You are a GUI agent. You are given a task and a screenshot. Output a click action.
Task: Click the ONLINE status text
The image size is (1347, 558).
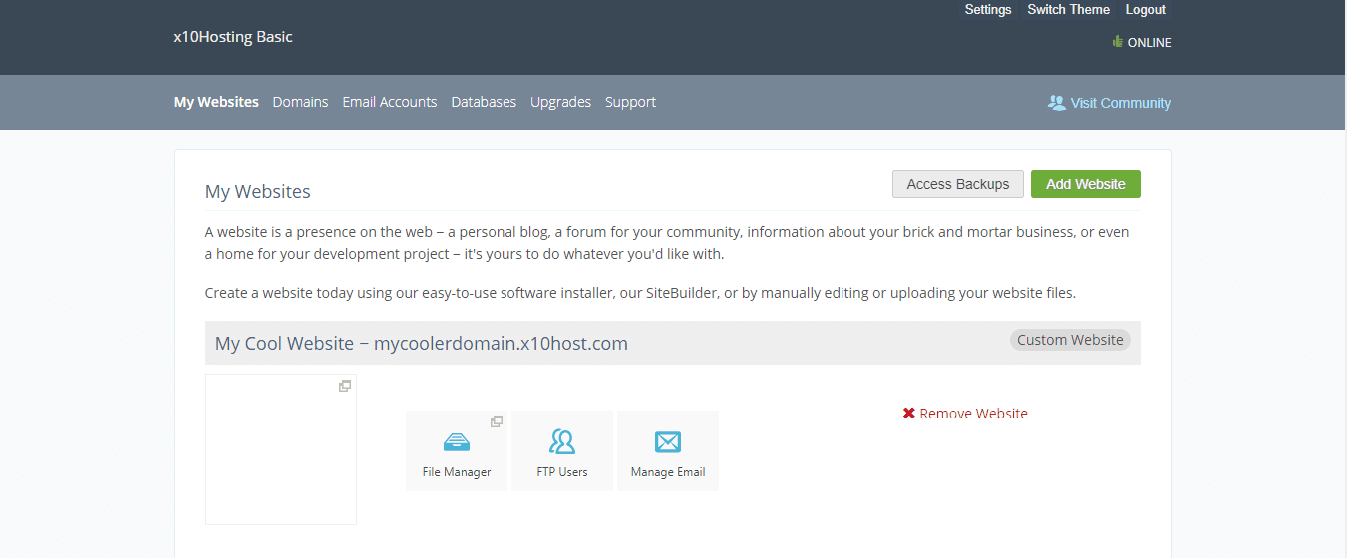[1150, 43]
